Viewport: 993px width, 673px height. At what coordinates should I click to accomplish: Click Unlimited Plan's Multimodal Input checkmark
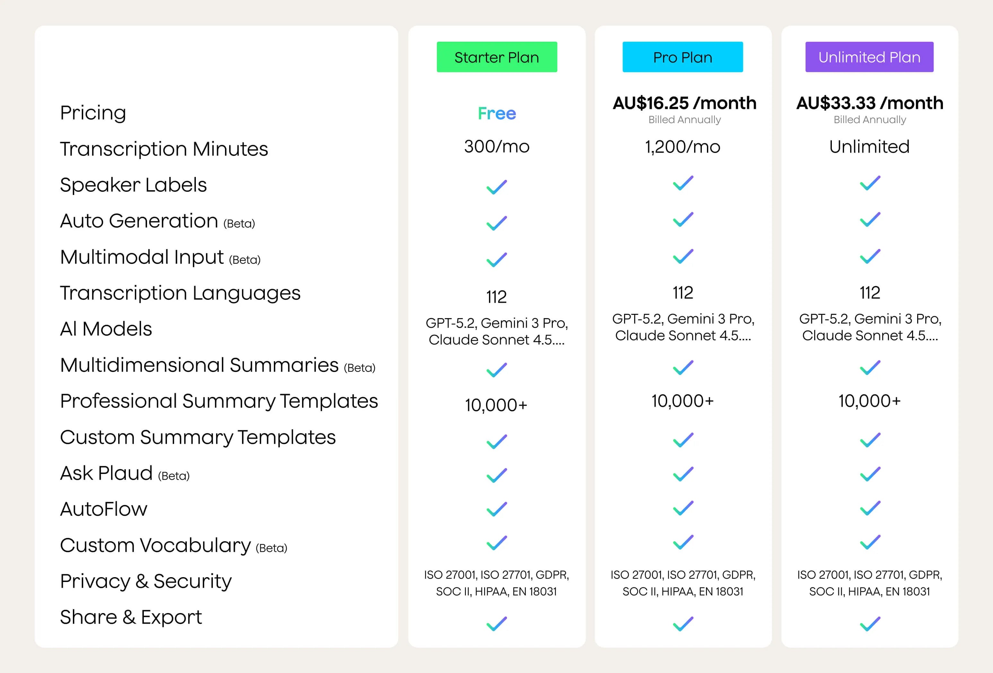click(x=869, y=256)
